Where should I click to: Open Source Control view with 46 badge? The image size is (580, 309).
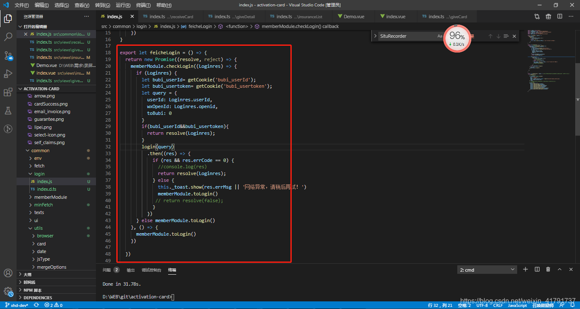pos(8,56)
